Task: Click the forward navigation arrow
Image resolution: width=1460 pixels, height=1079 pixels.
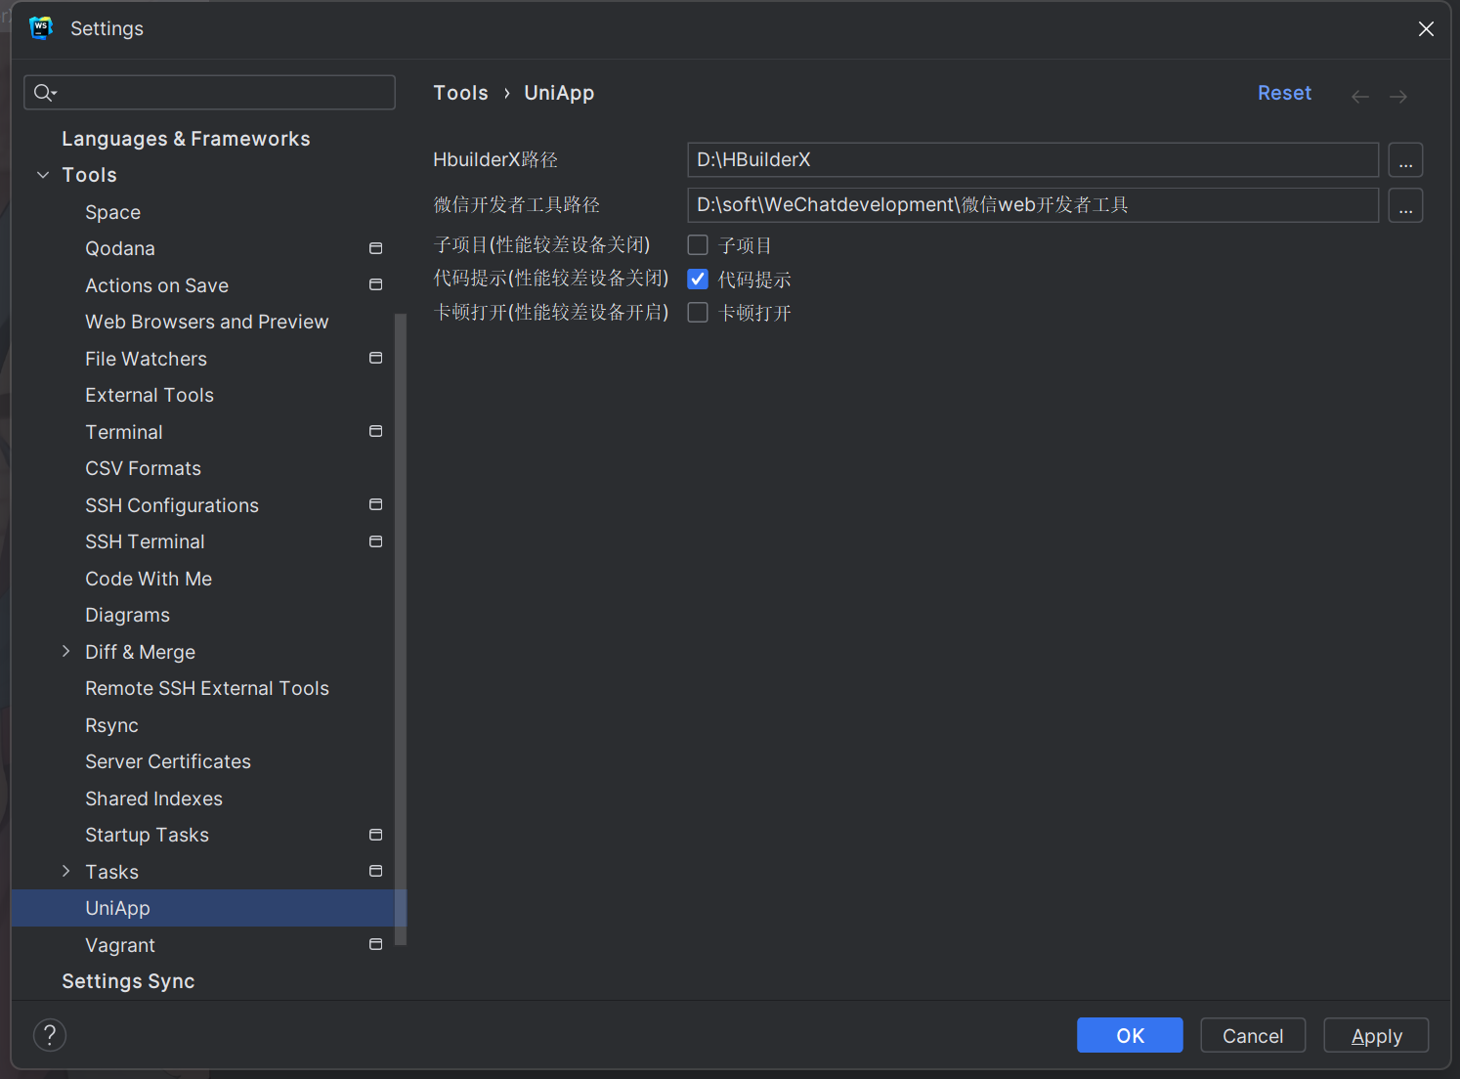Action: coord(1398,96)
